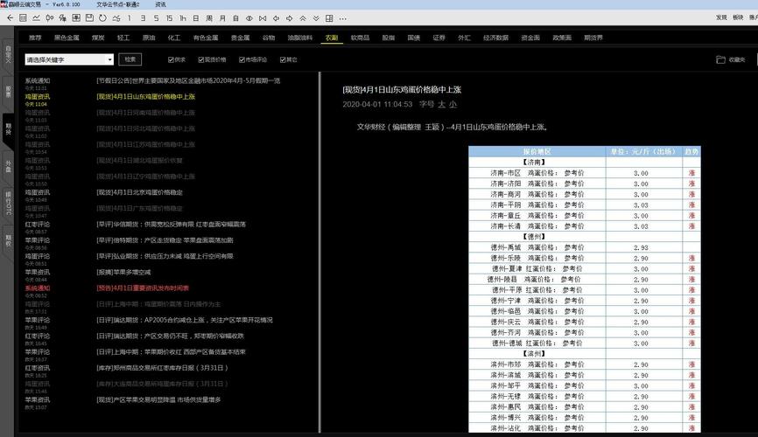Open the 板块 menu at top right
The width and height of the screenshot is (758, 437).
pos(738,17)
